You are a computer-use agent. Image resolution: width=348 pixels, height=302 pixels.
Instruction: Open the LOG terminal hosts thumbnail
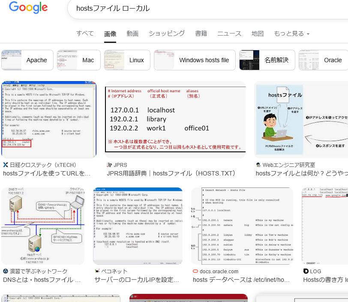(x=325, y=226)
